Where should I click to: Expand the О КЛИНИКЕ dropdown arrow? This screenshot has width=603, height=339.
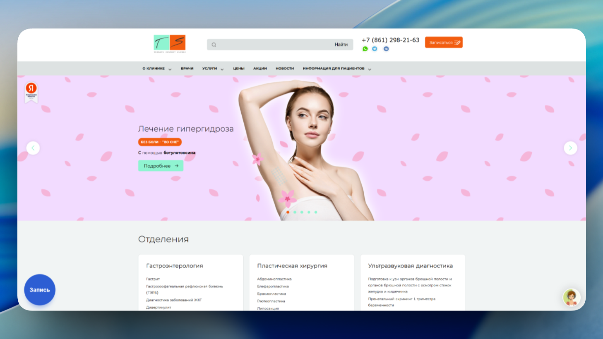[x=170, y=69]
